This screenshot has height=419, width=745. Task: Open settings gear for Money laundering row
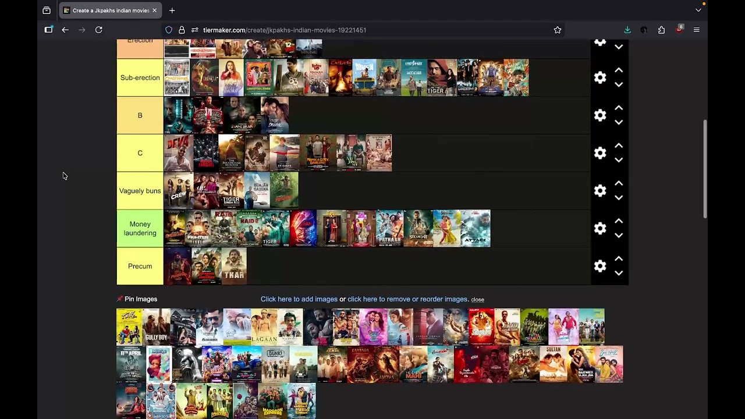600,229
